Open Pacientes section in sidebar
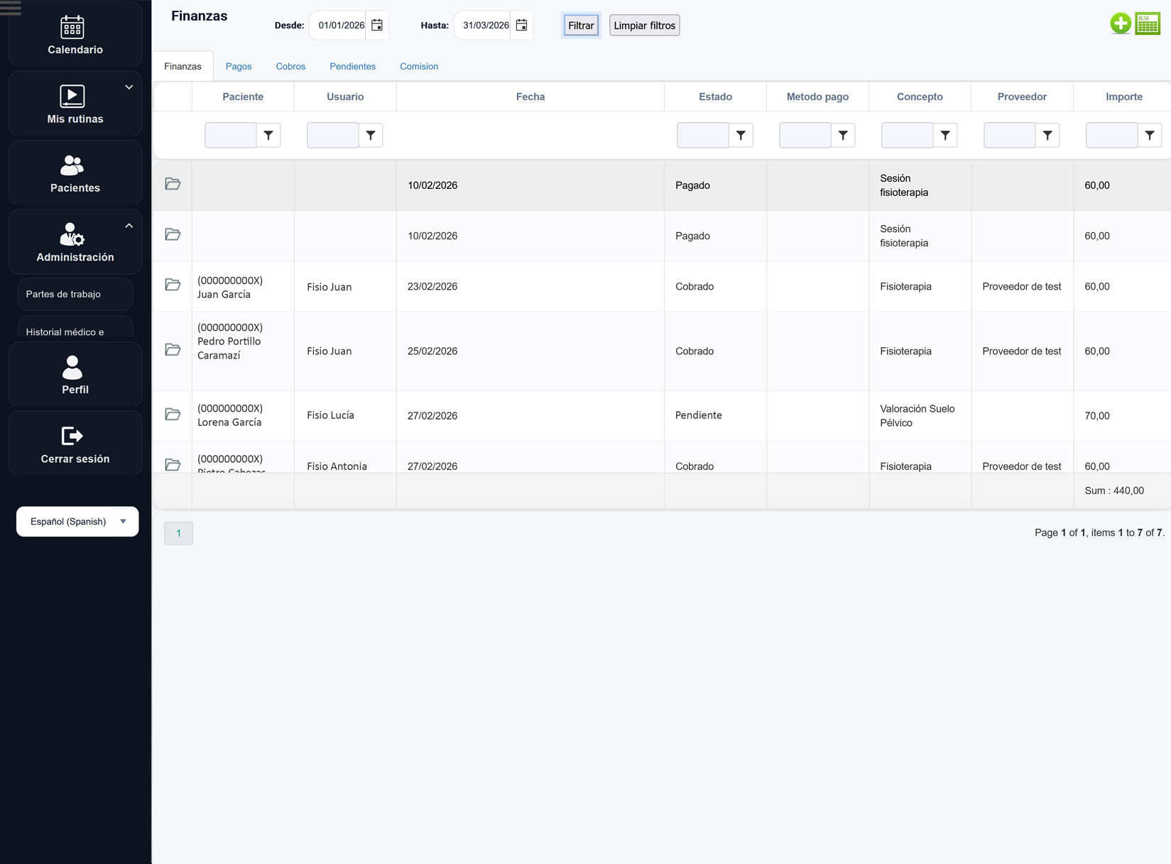The image size is (1171, 864). [75, 173]
